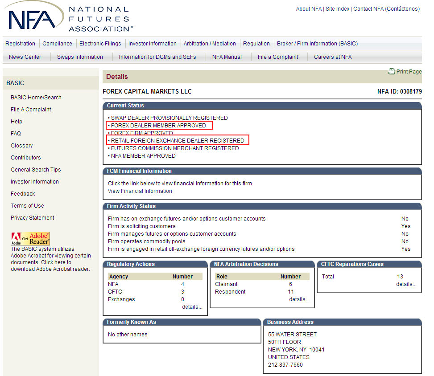The width and height of the screenshot is (434, 376).
Task: Click the BASIC sidebar heading
Action: coord(15,83)
